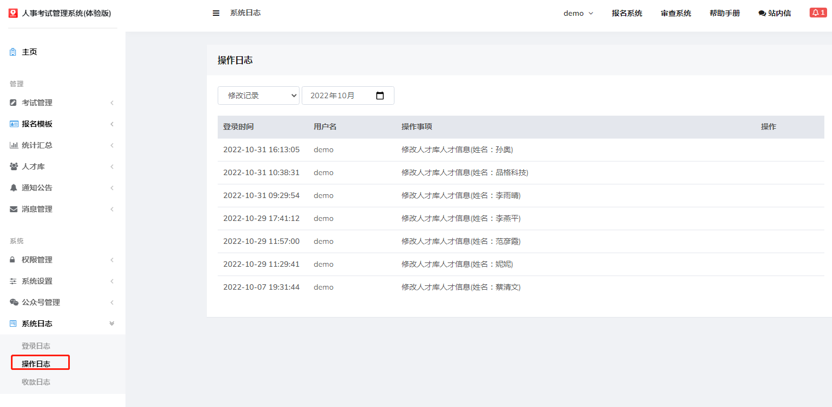The image size is (832, 407).
Task: Open the calendar picker icon
Action: click(380, 95)
